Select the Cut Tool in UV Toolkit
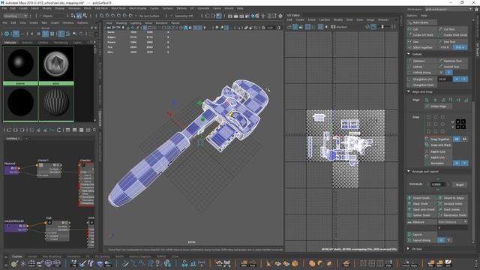The width and height of the screenshot is (480, 270). (453, 29)
